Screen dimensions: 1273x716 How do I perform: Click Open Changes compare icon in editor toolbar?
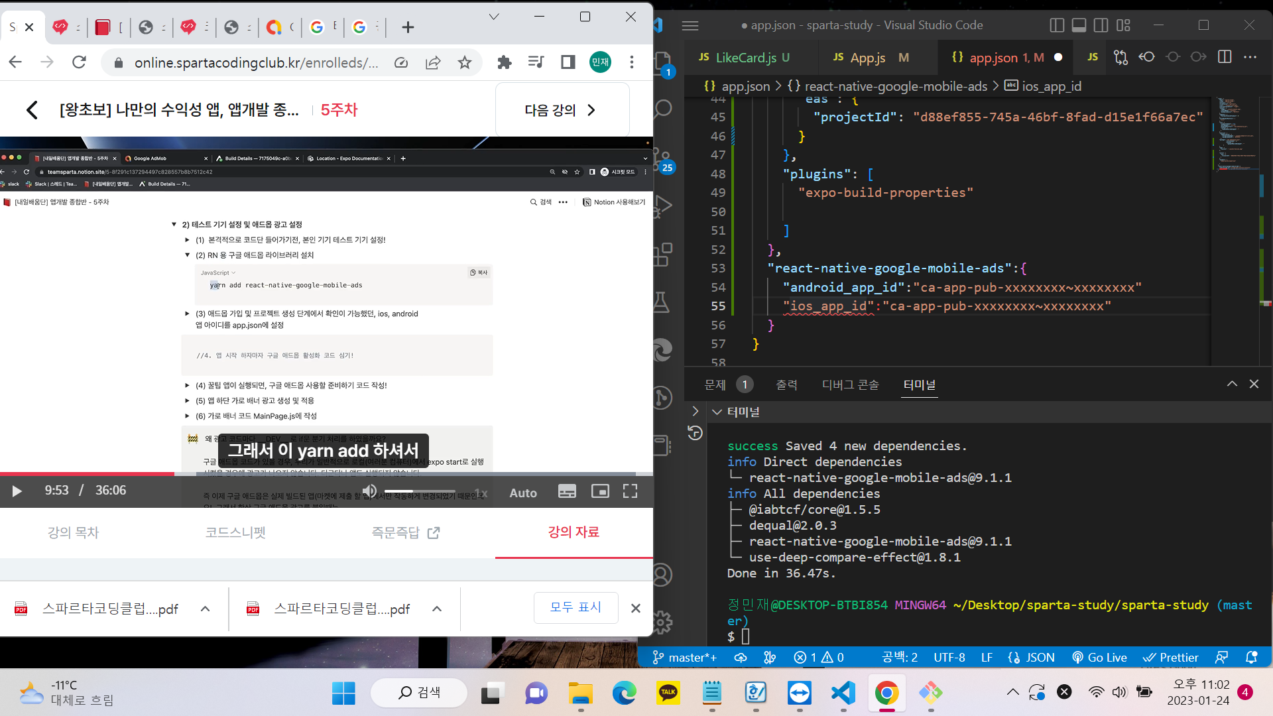tap(1121, 57)
